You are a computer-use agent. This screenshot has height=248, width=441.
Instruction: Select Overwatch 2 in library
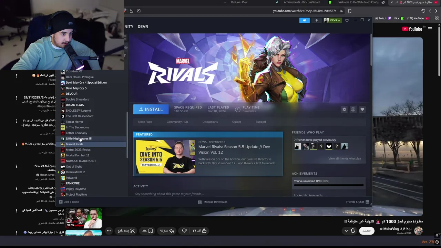(x=75, y=172)
